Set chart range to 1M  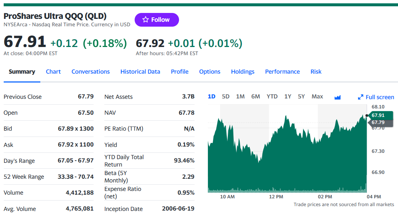click(x=240, y=97)
